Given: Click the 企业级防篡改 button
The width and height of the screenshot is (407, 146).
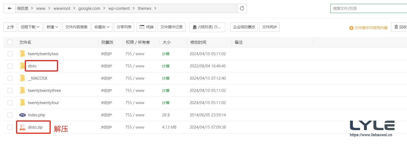Looking at the screenshot, I should coord(244,27).
